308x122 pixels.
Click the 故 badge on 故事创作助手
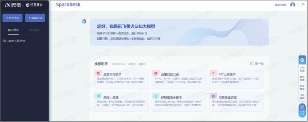[x=98, y=73]
